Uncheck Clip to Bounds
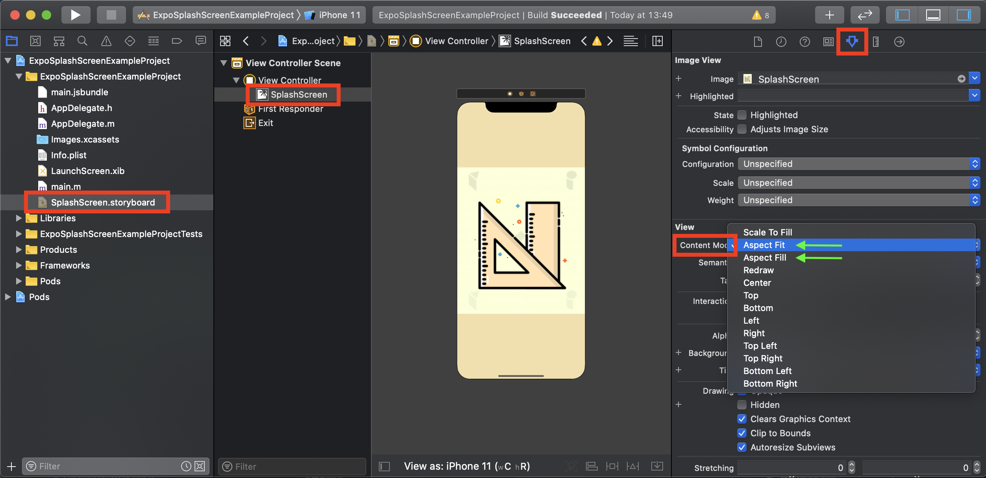986x478 pixels. coord(742,433)
